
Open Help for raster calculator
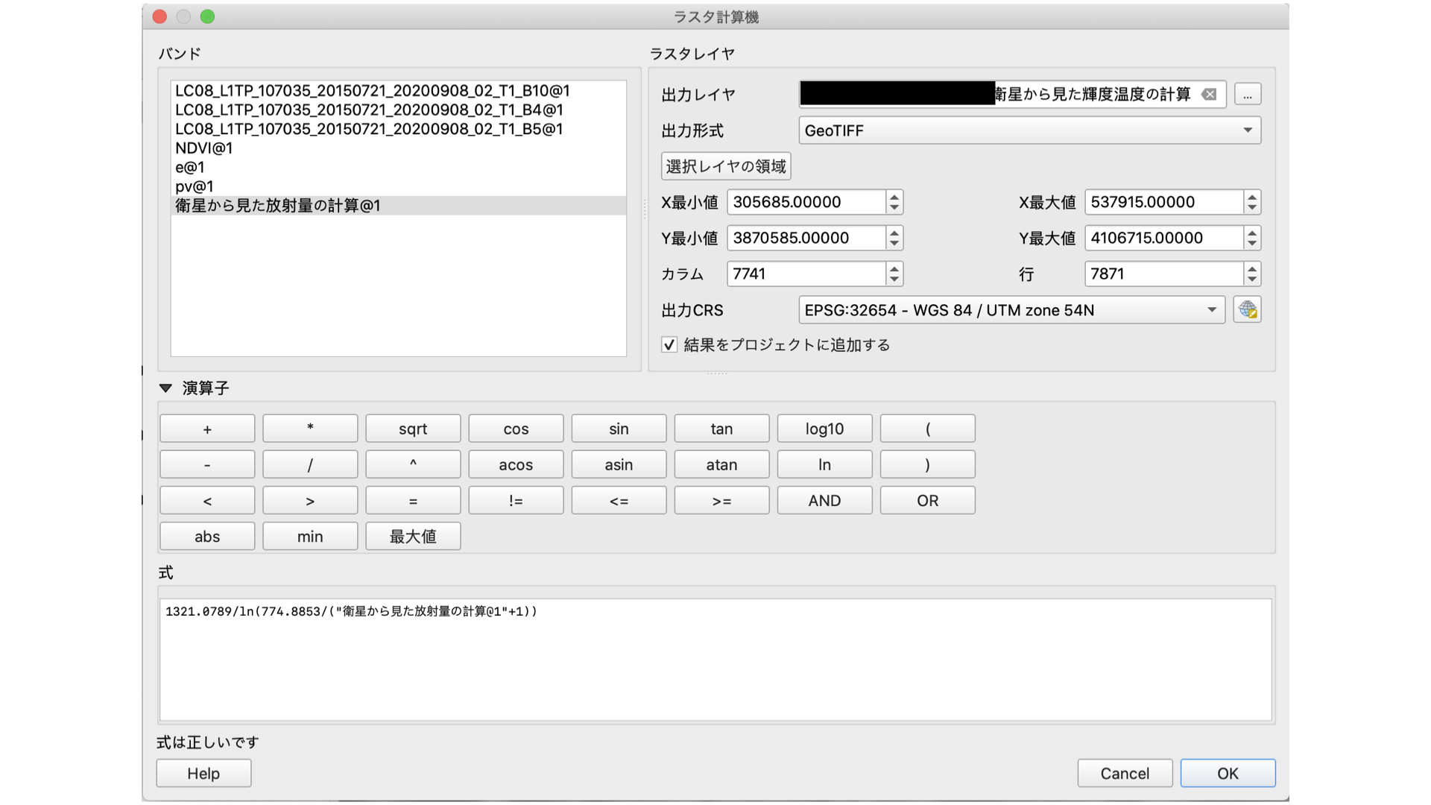click(x=203, y=773)
